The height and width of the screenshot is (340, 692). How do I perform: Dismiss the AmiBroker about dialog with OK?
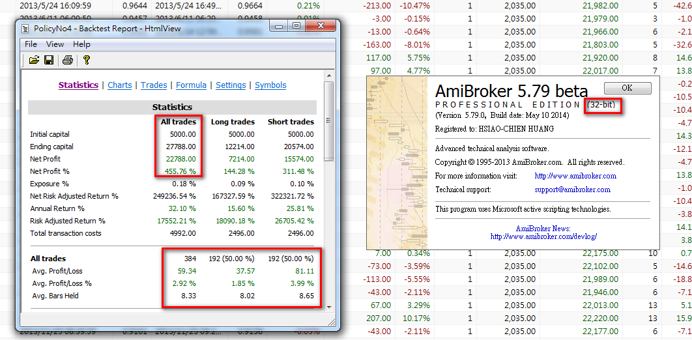(x=627, y=88)
